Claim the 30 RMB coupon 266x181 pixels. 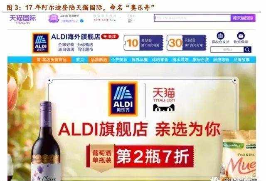187,43
